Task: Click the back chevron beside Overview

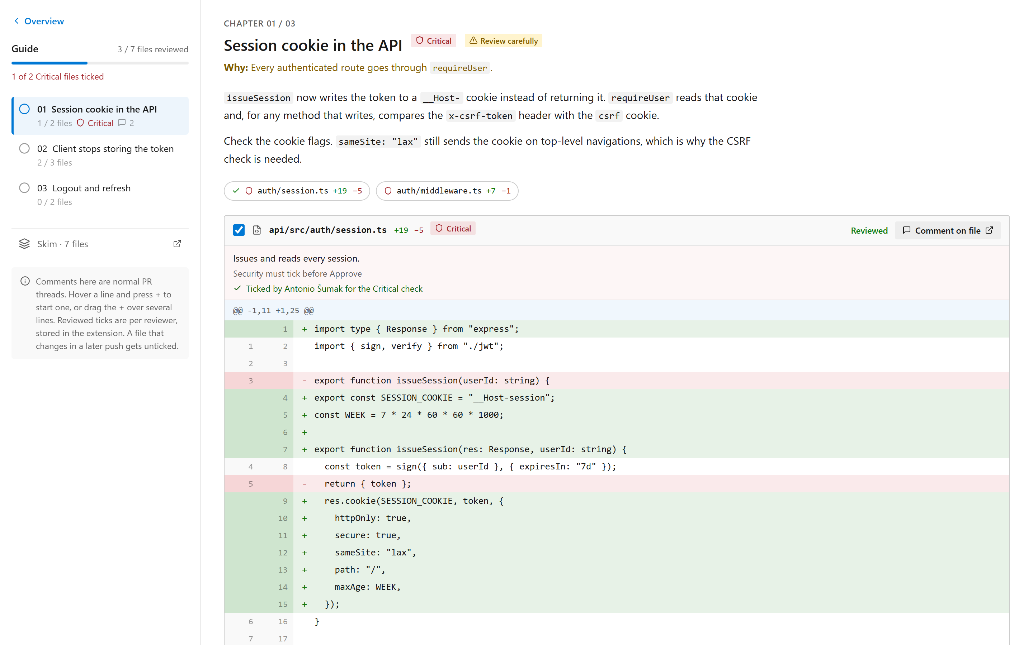Action: click(x=16, y=21)
